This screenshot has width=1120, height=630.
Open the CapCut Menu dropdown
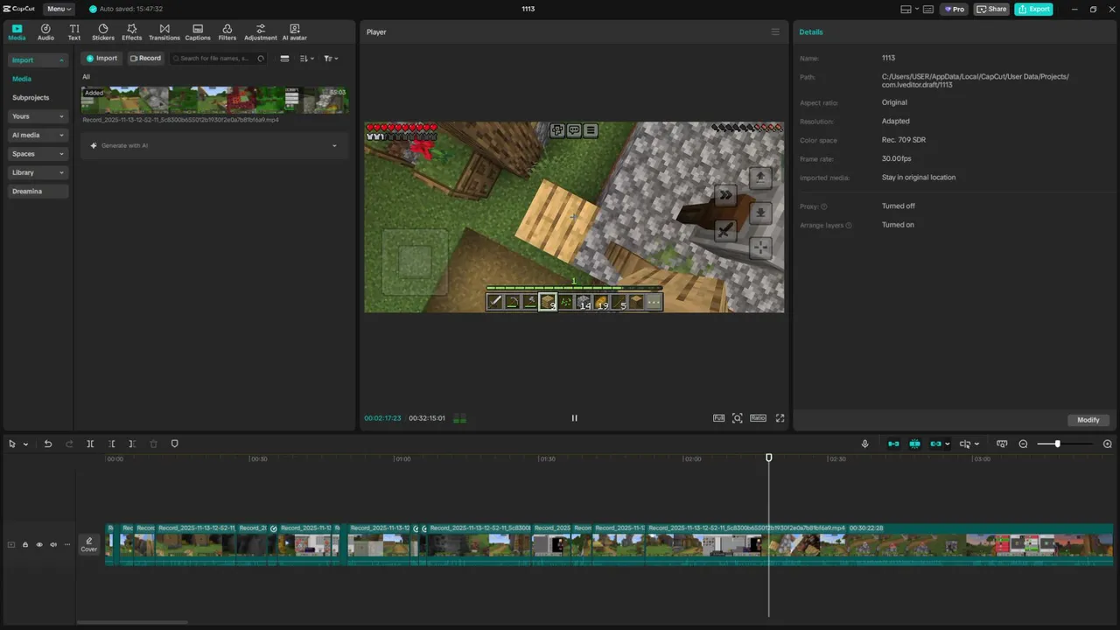59,9
